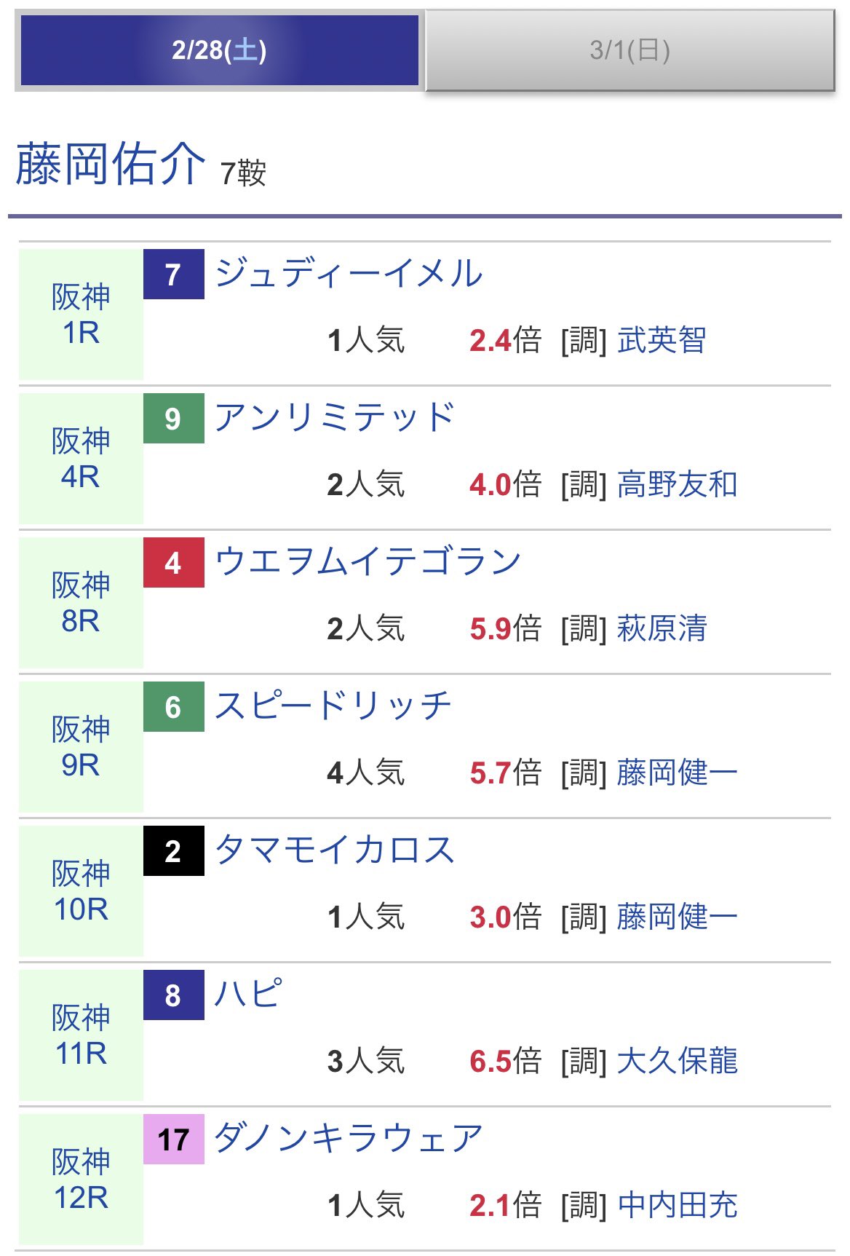Viewport: 850px width, 1256px height.
Task: Click the black number 2 badge
Action: tap(173, 851)
